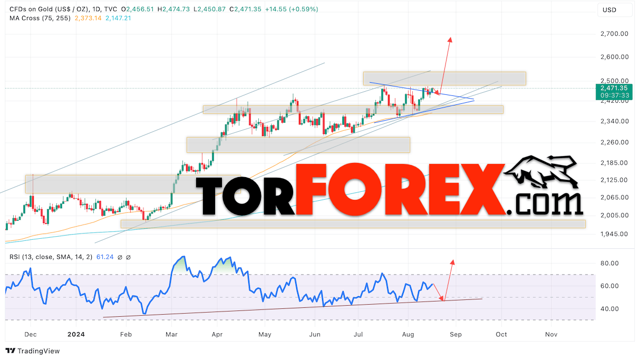Click the current price tag 2,471.35 on axis
Image resolution: width=640 pixels, height=360 pixels.
click(x=614, y=88)
